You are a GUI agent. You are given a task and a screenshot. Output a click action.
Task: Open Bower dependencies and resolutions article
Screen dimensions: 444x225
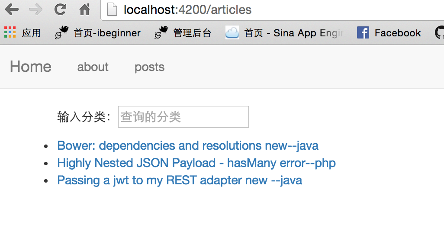[188, 145]
